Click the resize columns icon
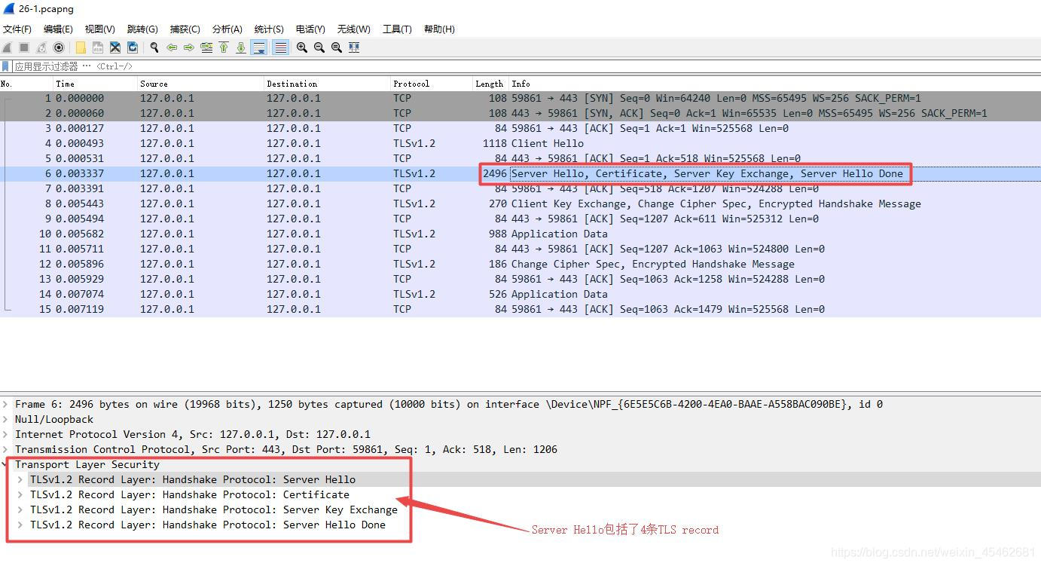Screen dimensions: 1041x566 pos(354,47)
